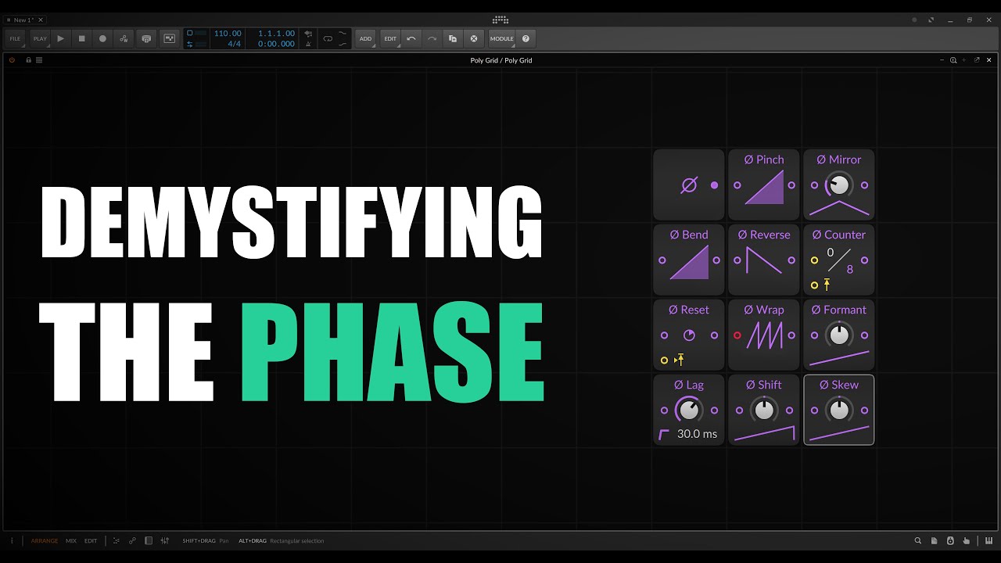Select the Ø Reverse module
This screenshot has height=563, width=1001.
764,260
